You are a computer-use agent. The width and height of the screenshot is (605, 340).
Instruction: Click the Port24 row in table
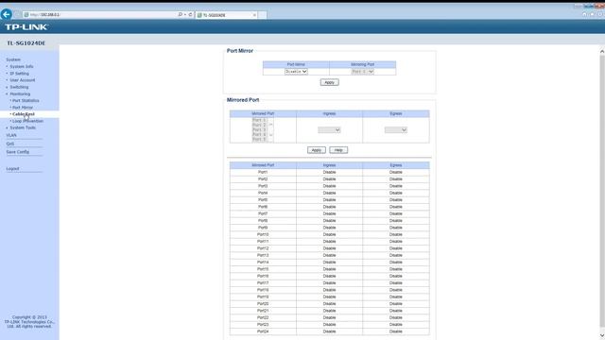(x=330, y=331)
